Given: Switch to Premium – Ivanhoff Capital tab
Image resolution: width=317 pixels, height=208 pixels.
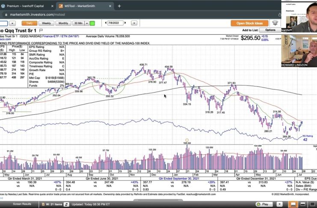Looking at the screenshot, I should (x=26, y=6).
